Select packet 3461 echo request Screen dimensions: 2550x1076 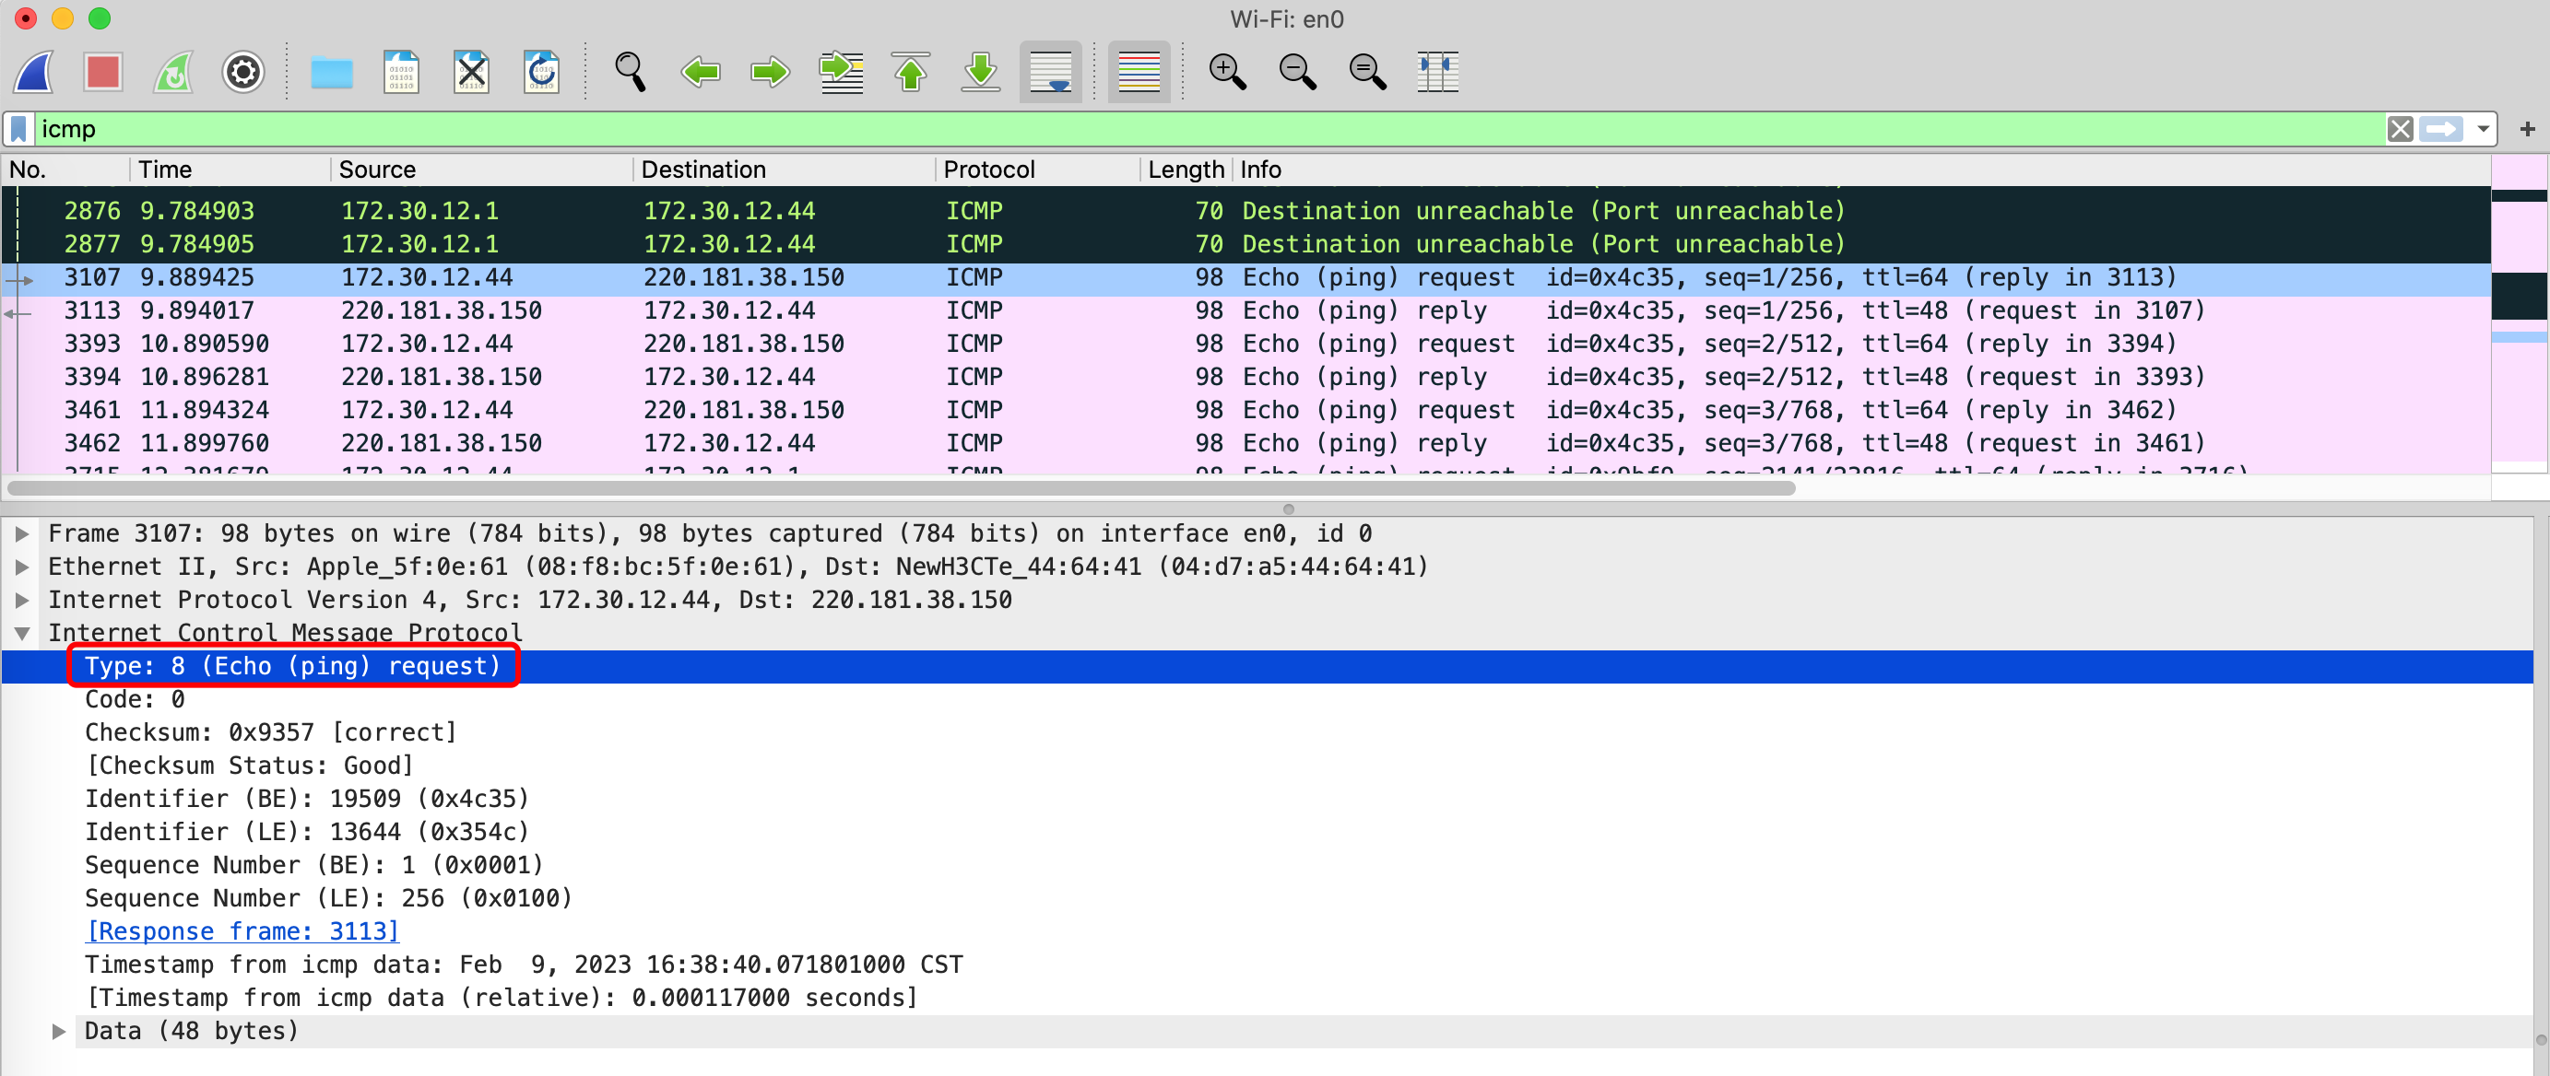[x=1245, y=411]
